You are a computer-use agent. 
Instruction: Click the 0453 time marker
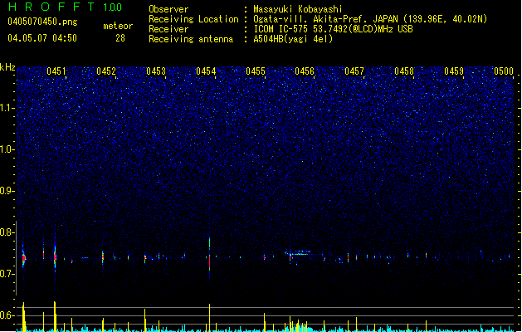point(156,71)
